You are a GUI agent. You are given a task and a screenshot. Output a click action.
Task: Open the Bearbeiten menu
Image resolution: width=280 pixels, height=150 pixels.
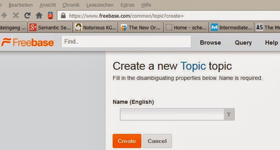pos(20,5)
